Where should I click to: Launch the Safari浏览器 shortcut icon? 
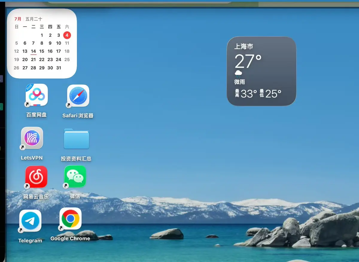point(78,96)
